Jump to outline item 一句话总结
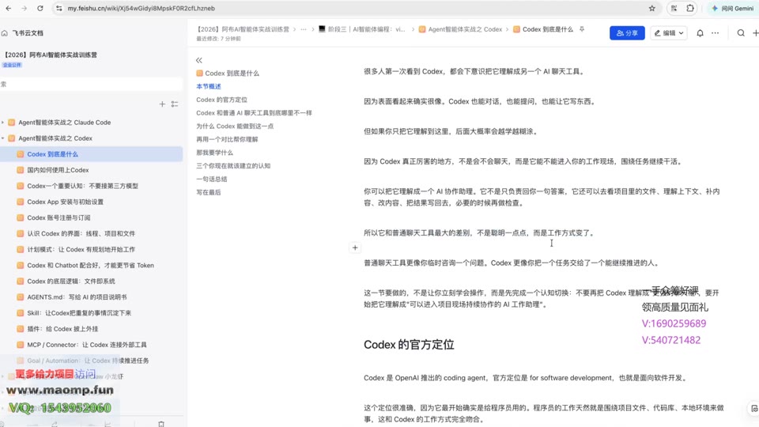Viewport: 759px width, 427px height. click(x=212, y=179)
